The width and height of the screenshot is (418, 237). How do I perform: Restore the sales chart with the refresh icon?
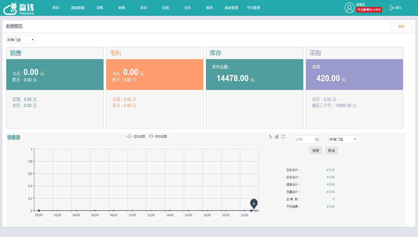(283, 137)
